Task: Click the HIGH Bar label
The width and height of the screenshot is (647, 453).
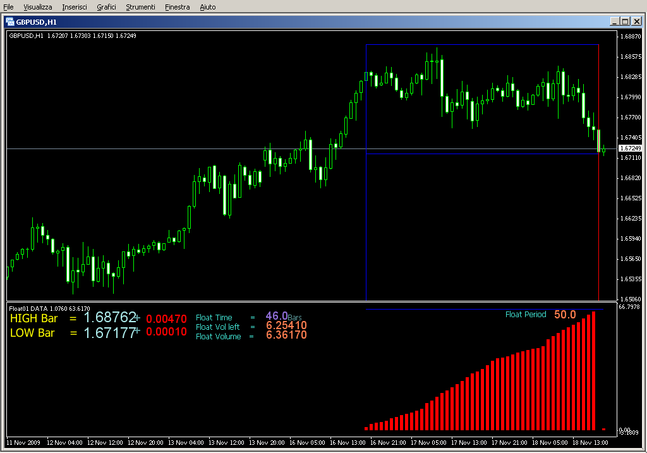Action: 34,318
